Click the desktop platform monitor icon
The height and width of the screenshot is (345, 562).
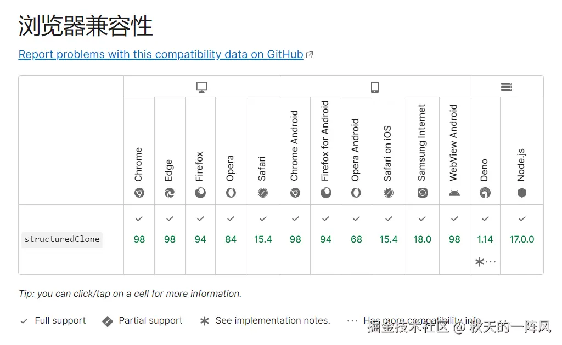point(202,87)
